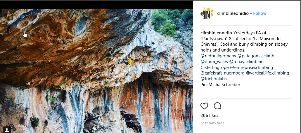Viewport: 301px width, 133px height.
Task: Click the comment speech bubble icon
Action: point(217,106)
